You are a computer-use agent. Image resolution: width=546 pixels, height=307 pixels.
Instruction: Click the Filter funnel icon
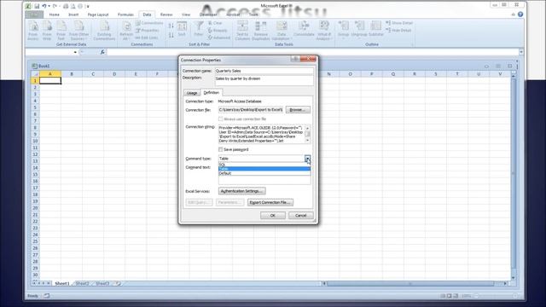click(x=199, y=29)
